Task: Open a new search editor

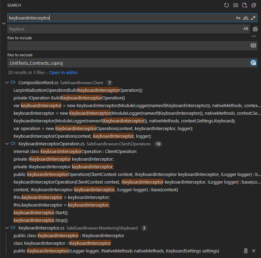Action: point(245,5)
